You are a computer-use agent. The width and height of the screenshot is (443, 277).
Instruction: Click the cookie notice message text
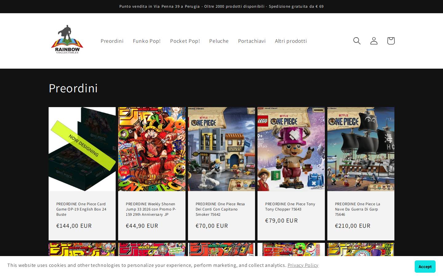tap(147, 265)
